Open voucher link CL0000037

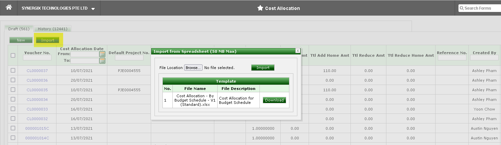tap(37, 71)
